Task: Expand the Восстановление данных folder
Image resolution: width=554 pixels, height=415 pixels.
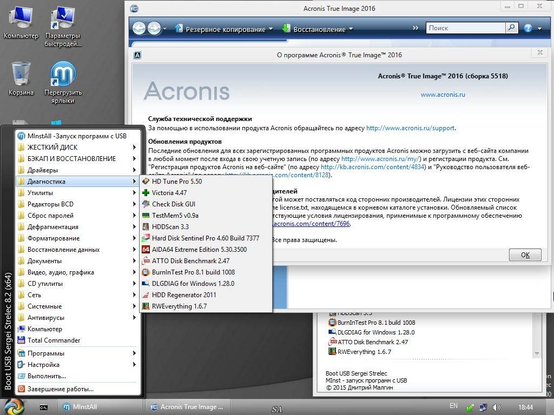Action: coord(78,250)
